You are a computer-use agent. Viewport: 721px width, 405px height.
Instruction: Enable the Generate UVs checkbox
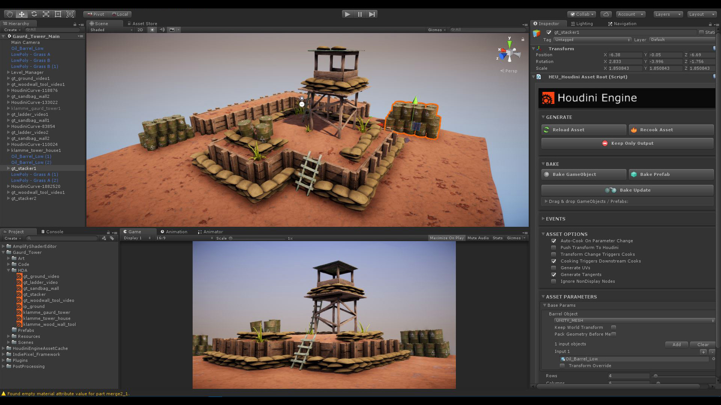pyautogui.click(x=554, y=268)
